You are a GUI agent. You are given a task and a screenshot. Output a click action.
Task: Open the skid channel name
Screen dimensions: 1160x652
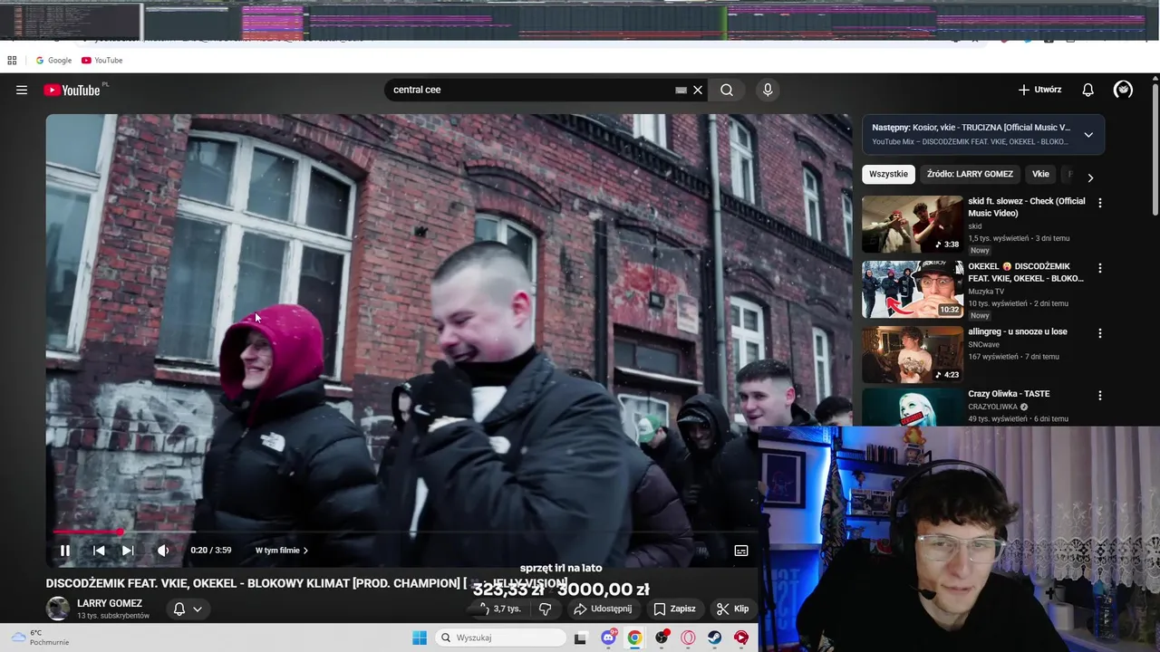(975, 226)
